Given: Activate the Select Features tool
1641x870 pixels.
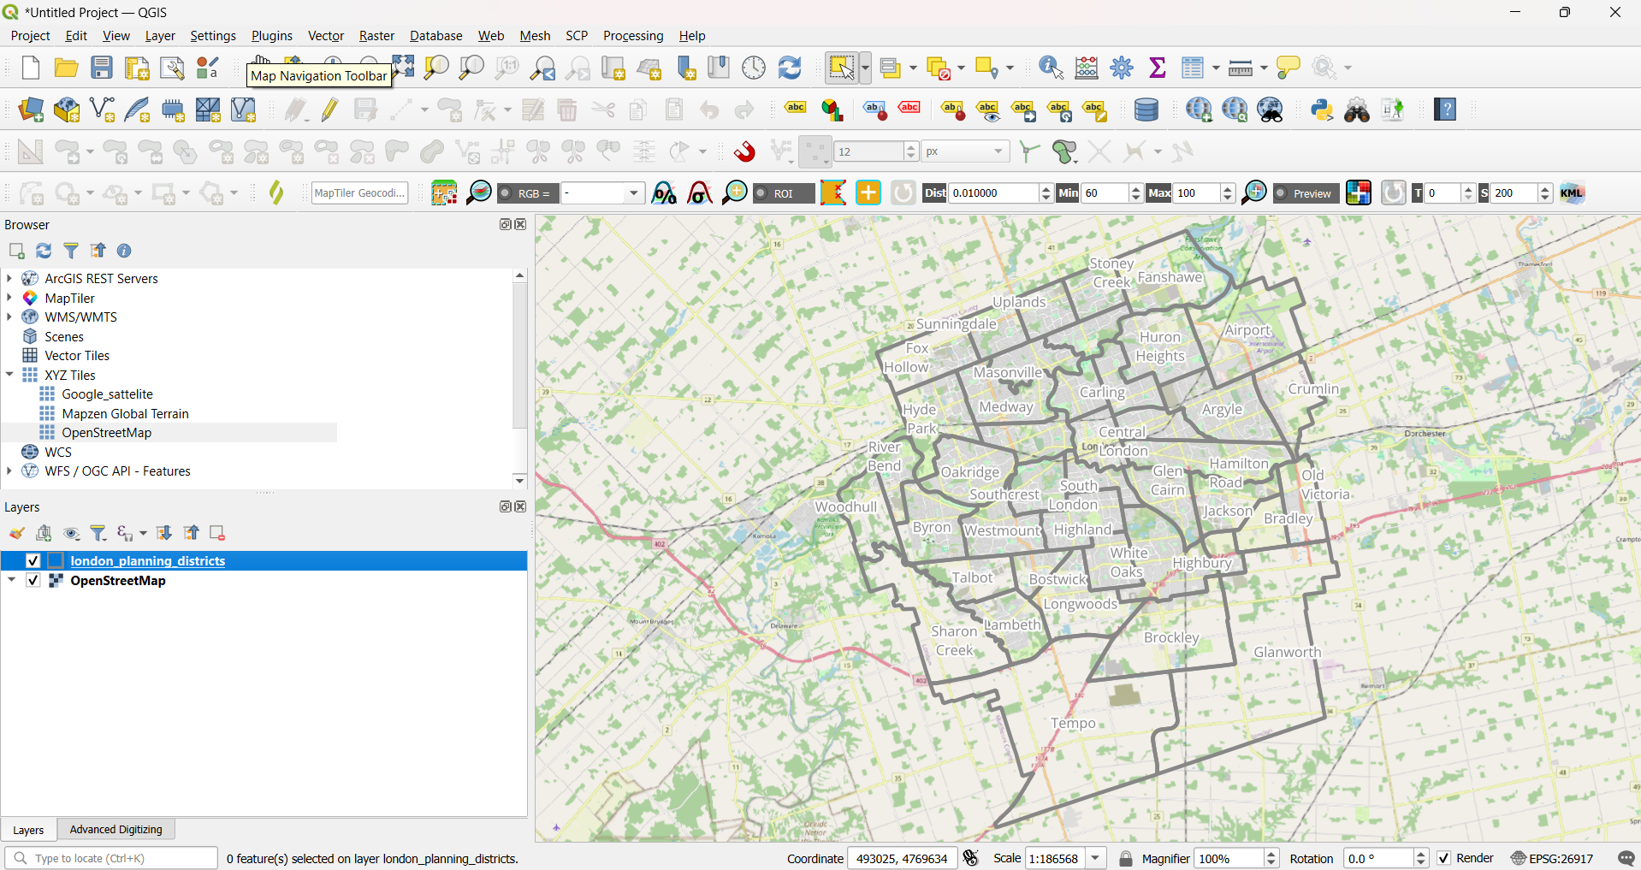Looking at the screenshot, I should [x=841, y=68].
